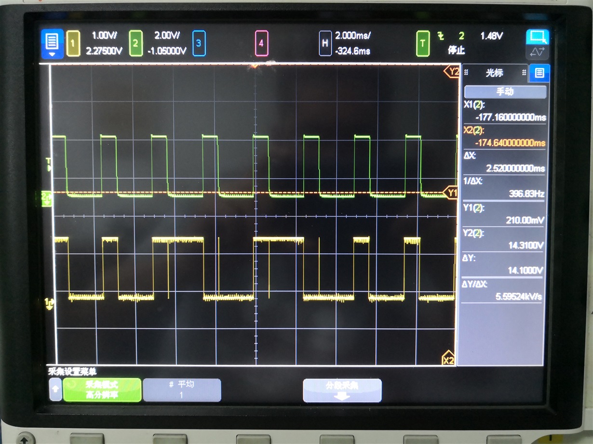Click the back arrow softkey at bottom-left
This screenshot has height=444, width=593.
55,390
